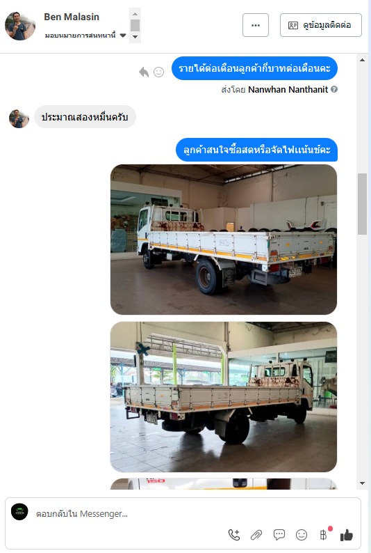Click the conversation scrollbar thumb
This screenshot has height=553, width=371.
click(x=362, y=204)
